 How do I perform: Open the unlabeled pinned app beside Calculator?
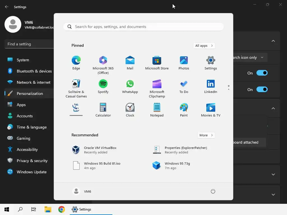(76, 109)
